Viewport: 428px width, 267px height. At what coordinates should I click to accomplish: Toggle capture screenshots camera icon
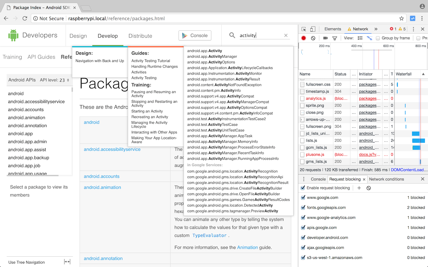325,38
